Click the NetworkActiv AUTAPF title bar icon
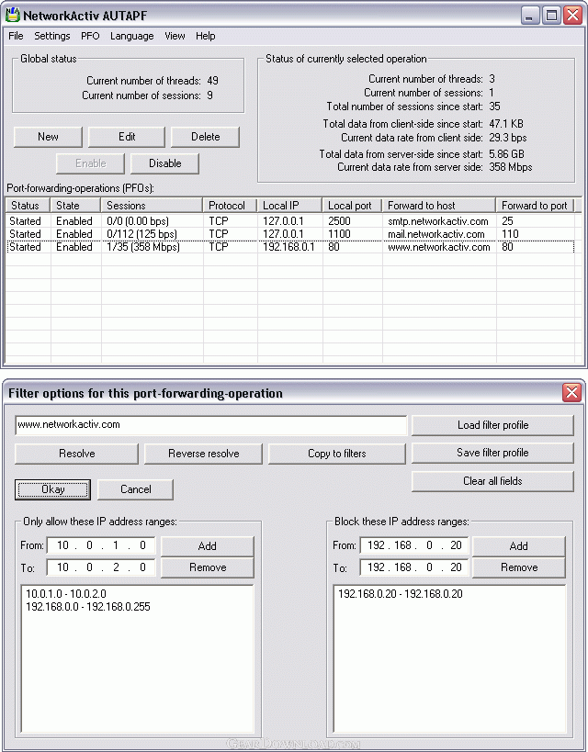Screen dimensions: 588x752 click(x=13, y=16)
